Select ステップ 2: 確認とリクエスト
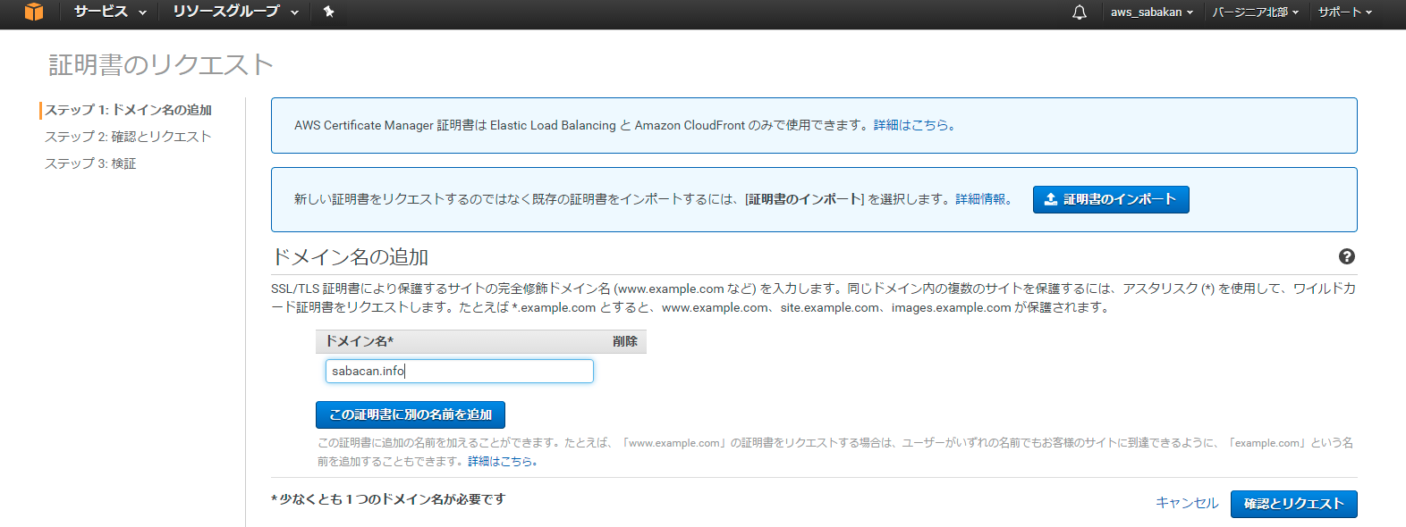Image resolution: width=1406 pixels, height=527 pixels. point(128,137)
